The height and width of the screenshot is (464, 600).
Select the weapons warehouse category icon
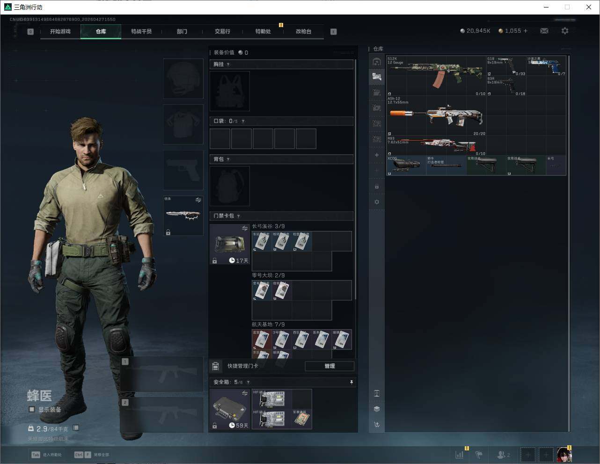pyautogui.click(x=377, y=77)
